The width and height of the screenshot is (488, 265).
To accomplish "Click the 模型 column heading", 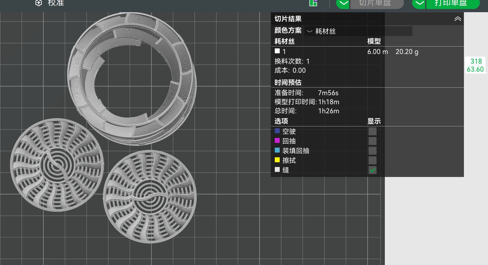I will pos(374,41).
